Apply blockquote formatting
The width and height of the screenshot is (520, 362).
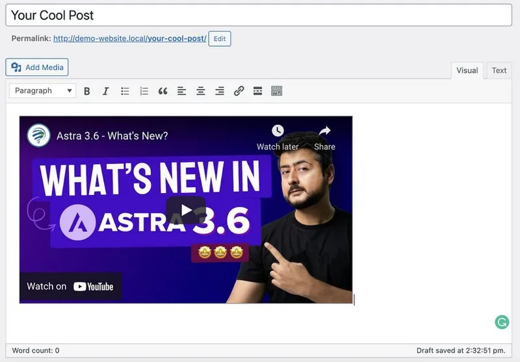pos(163,91)
